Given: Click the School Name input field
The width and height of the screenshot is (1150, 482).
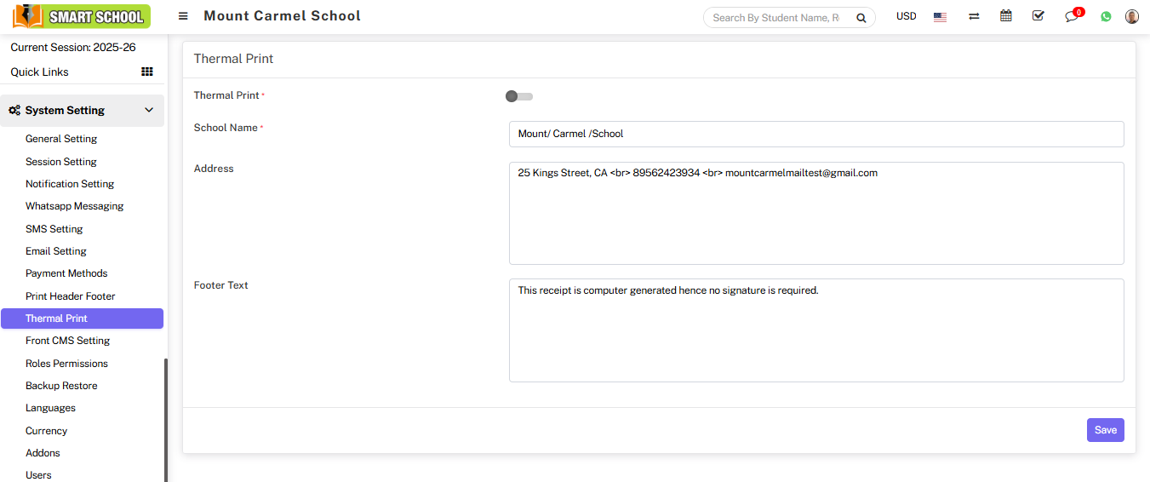Looking at the screenshot, I should coord(815,134).
